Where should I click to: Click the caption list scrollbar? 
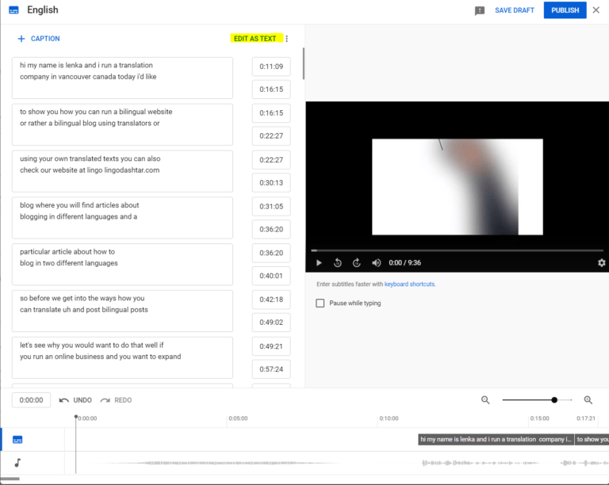(304, 63)
